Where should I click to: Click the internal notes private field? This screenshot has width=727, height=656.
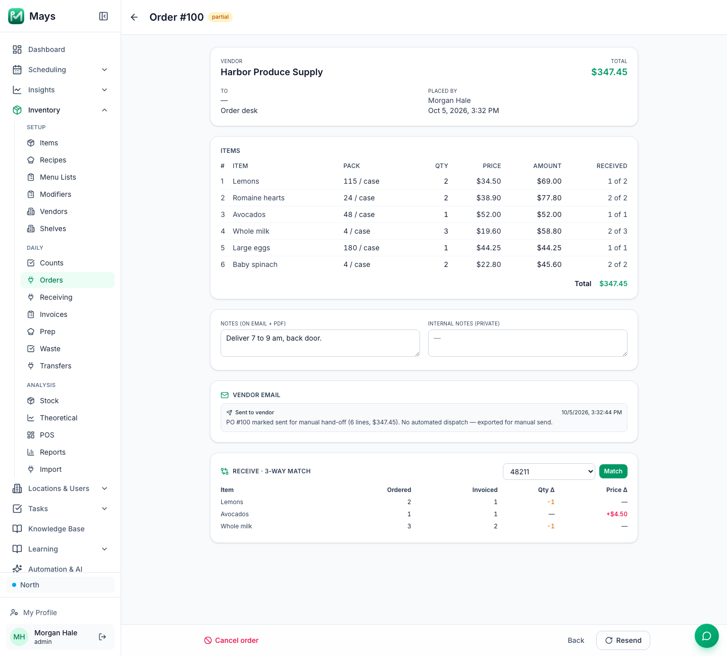pyautogui.click(x=528, y=343)
